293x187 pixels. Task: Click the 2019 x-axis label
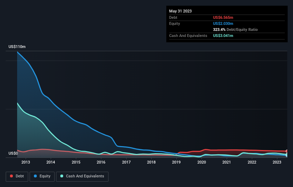coord(176,162)
